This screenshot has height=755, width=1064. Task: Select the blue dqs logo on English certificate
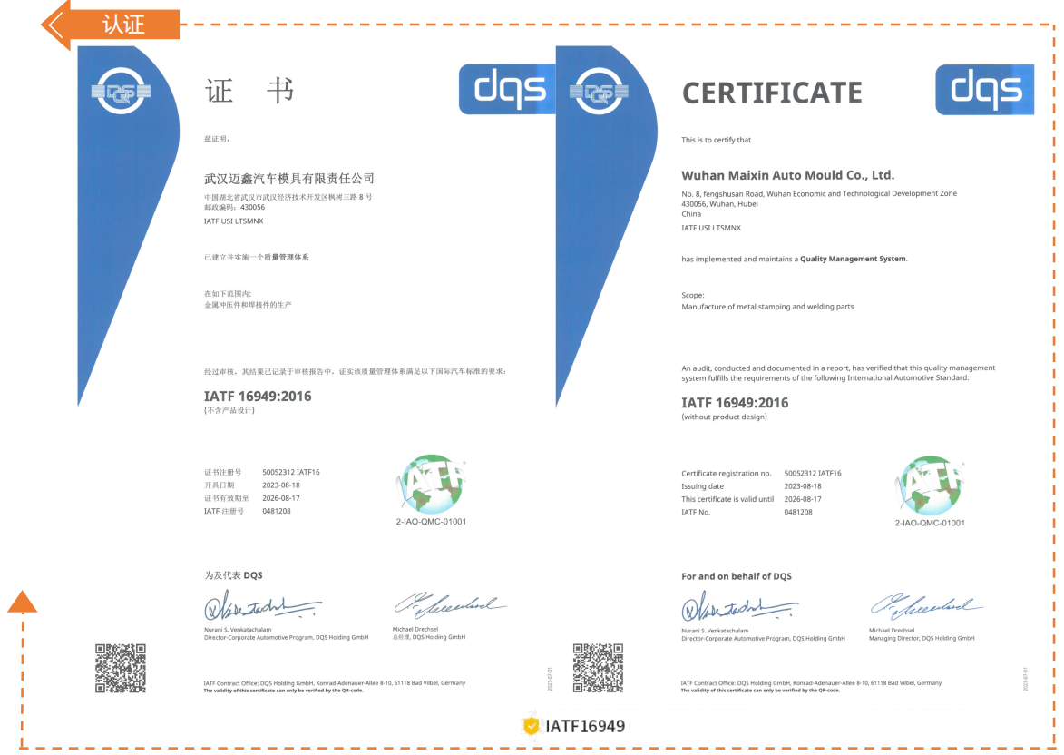pos(984,89)
